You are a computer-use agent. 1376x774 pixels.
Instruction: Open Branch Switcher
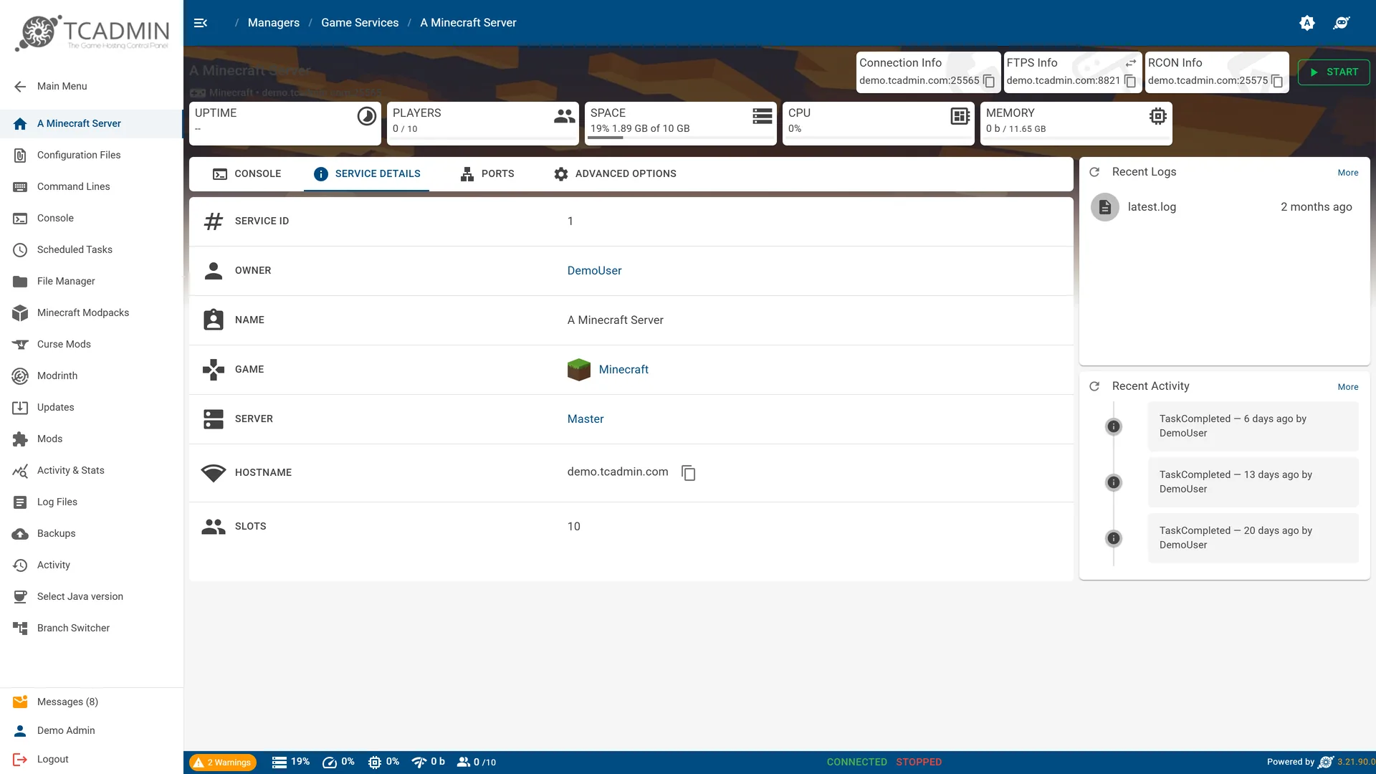92,628
